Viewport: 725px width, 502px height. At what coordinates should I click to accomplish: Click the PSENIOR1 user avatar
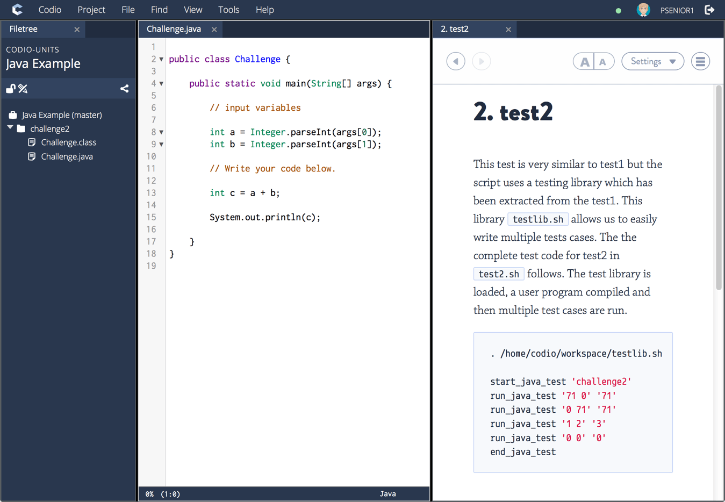[x=643, y=10]
